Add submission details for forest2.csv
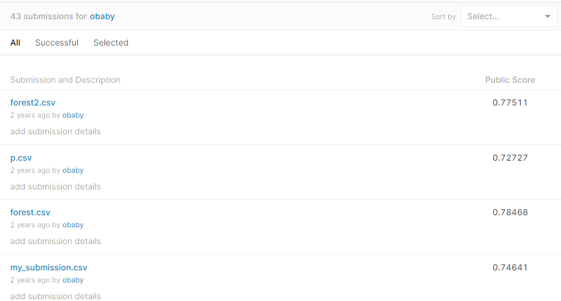The image size is (561, 301). [55, 131]
